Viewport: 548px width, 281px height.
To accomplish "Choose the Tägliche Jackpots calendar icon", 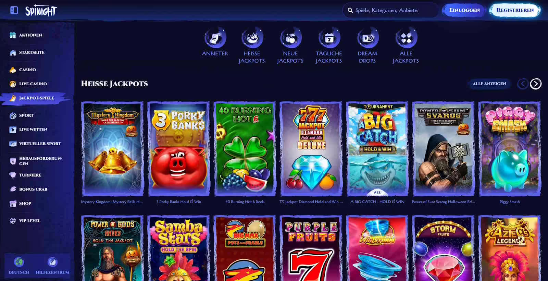I will tap(329, 38).
